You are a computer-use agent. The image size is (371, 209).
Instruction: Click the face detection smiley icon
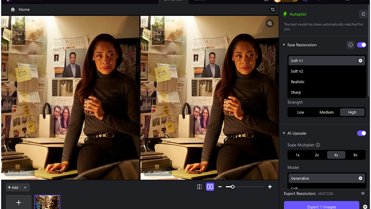click(x=351, y=45)
